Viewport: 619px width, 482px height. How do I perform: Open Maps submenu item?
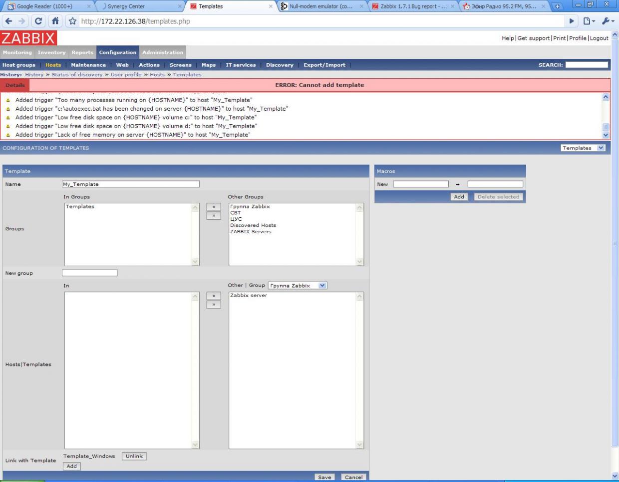pos(209,65)
